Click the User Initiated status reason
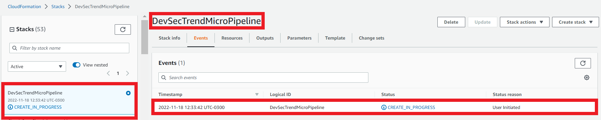The image size is (601, 120). coord(506,107)
